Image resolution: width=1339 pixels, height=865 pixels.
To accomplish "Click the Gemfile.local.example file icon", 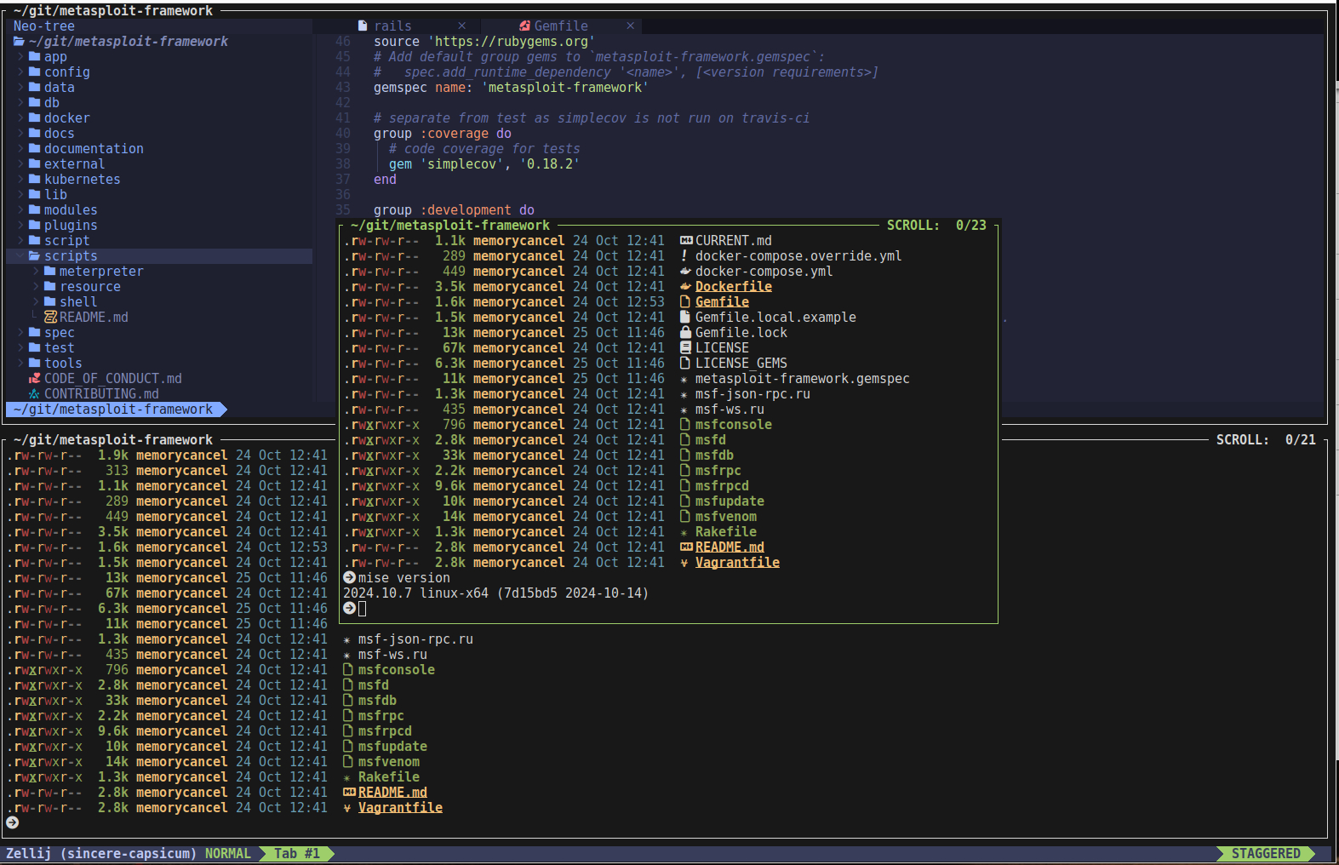I will click(x=685, y=318).
